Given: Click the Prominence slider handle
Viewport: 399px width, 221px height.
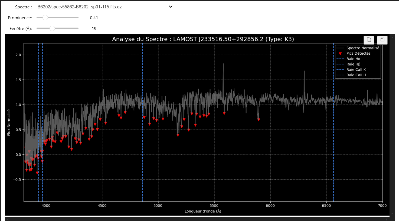Looking at the screenshot, I should pos(45,18).
